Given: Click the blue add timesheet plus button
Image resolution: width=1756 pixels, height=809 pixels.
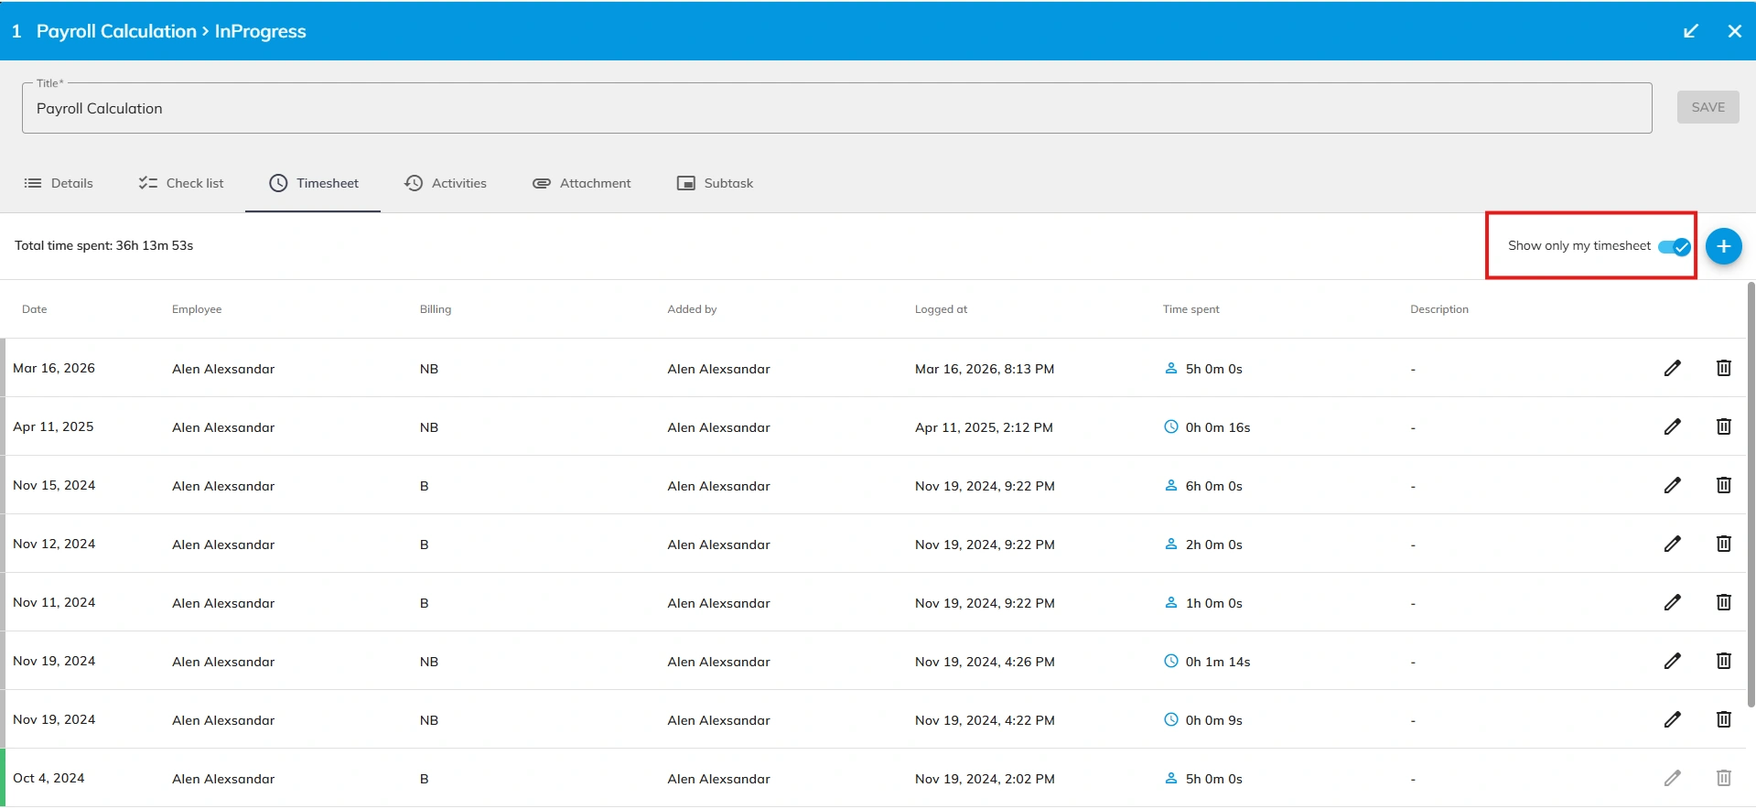Looking at the screenshot, I should tap(1723, 246).
